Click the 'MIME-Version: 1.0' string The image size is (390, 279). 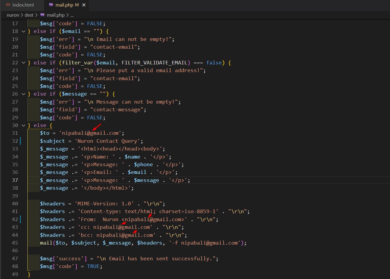tap(104, 204)
